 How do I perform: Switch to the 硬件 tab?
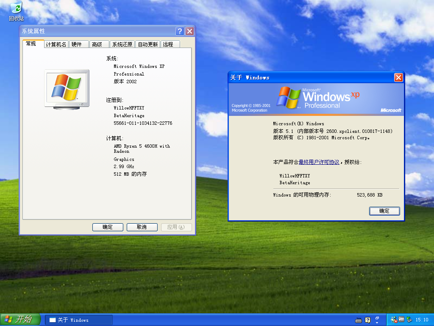click(x=78, y=44)
